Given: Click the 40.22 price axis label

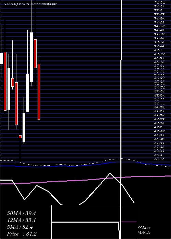Looking at the screenshot, I should tap(159, 45).
